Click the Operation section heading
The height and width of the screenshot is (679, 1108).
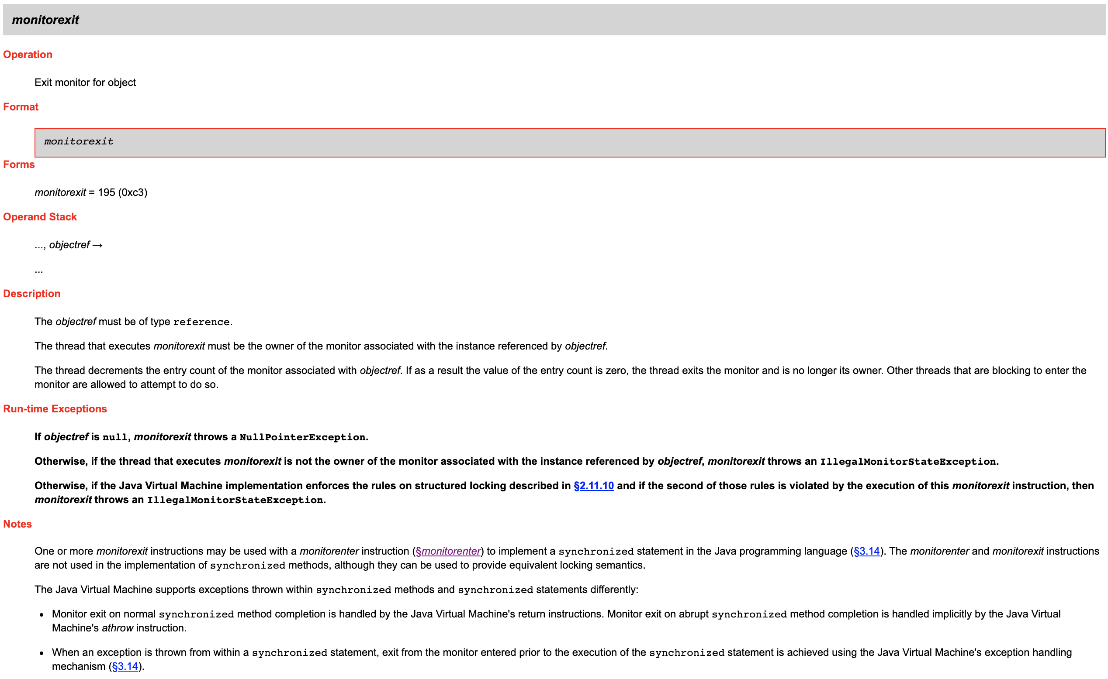28,55
